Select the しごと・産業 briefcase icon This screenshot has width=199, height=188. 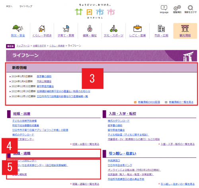[x=137, y=31]
